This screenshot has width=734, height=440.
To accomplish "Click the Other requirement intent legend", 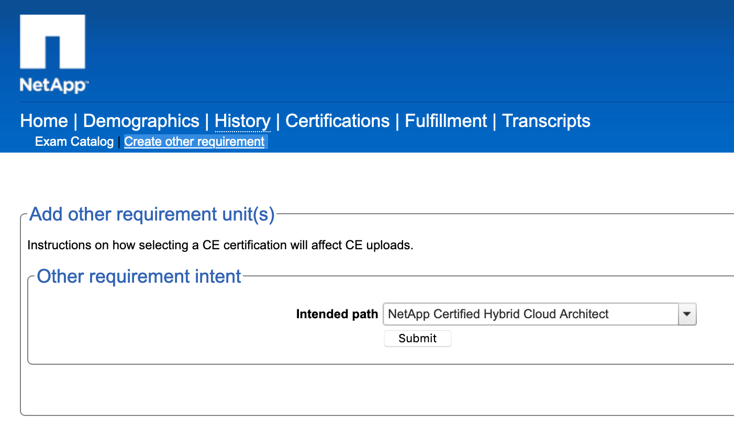I will pos(139,276).
